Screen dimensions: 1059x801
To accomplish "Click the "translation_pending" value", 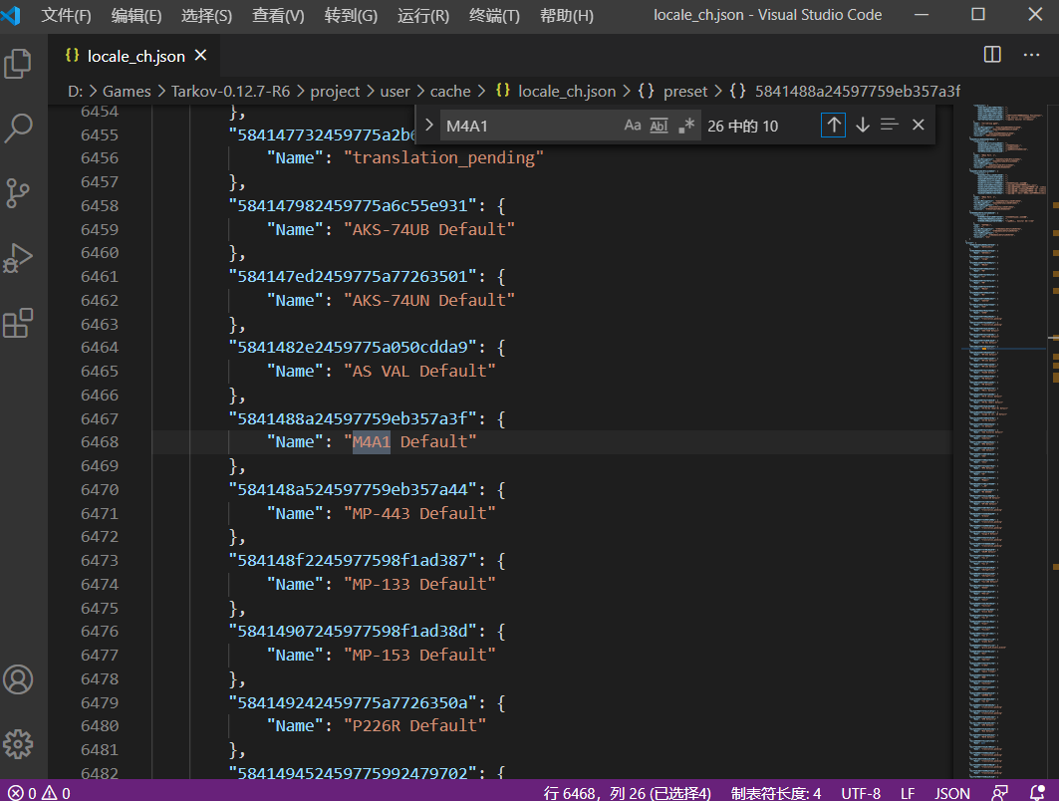I will click(x=443, y=158).
